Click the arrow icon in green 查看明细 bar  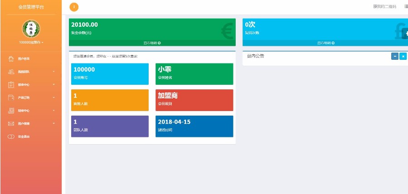pos(159,43)
